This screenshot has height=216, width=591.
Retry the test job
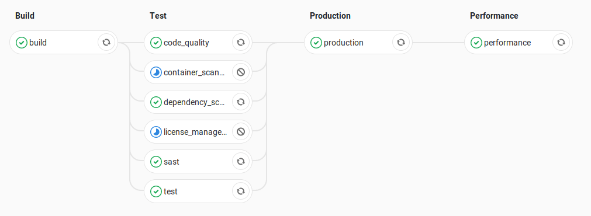click(241, 191)
